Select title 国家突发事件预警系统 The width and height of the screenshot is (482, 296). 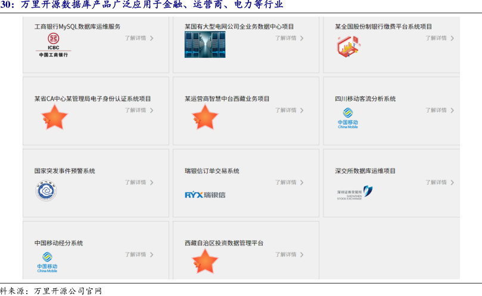(64, 171)
